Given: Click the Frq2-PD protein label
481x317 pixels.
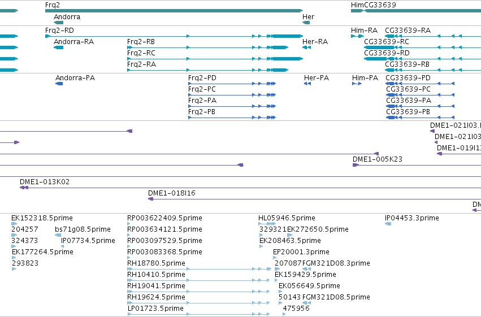Looking at the screenshot, I should [202, 78].
